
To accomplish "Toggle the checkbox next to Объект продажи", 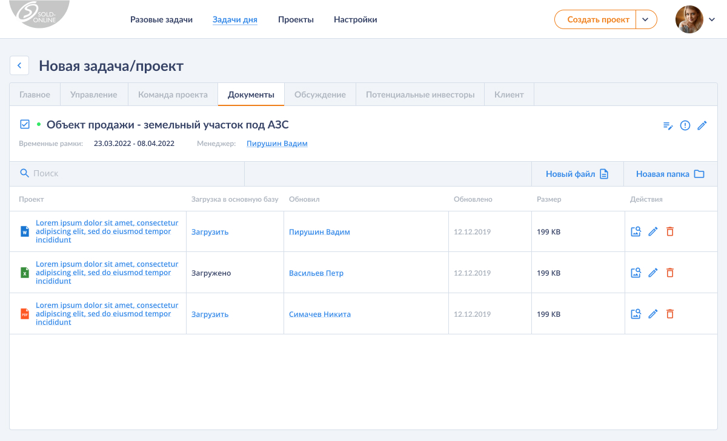I will [x=25, y=124].
